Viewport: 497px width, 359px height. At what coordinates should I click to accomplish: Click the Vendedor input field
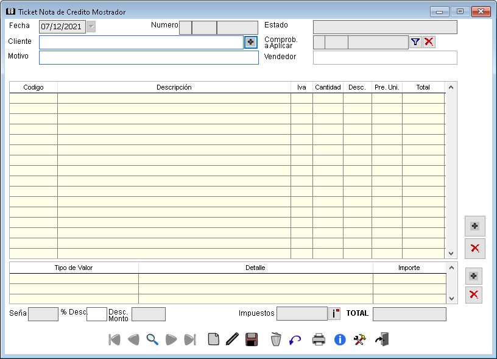(x=384, y=57)
